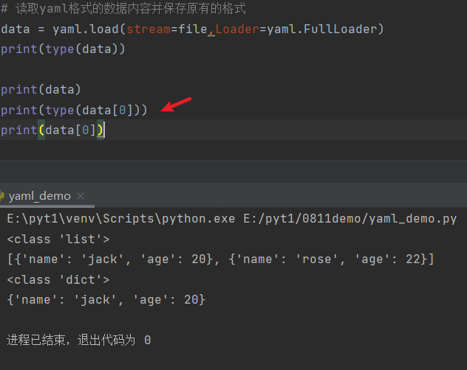Image resolution: width=467 pixels, height=370 pixels.
Task: Click the Python icon on yaml_demo tab
Action: point(2,196)
